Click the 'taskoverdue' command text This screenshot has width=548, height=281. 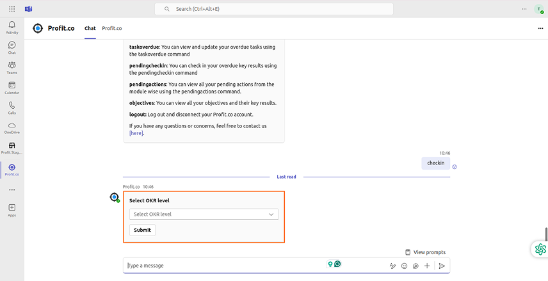point(144,47)
